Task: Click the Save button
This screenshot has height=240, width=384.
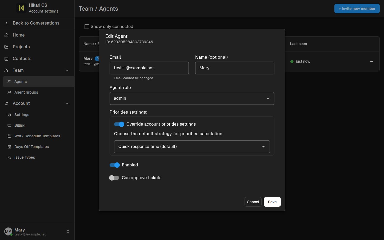Action: (272, 202)
